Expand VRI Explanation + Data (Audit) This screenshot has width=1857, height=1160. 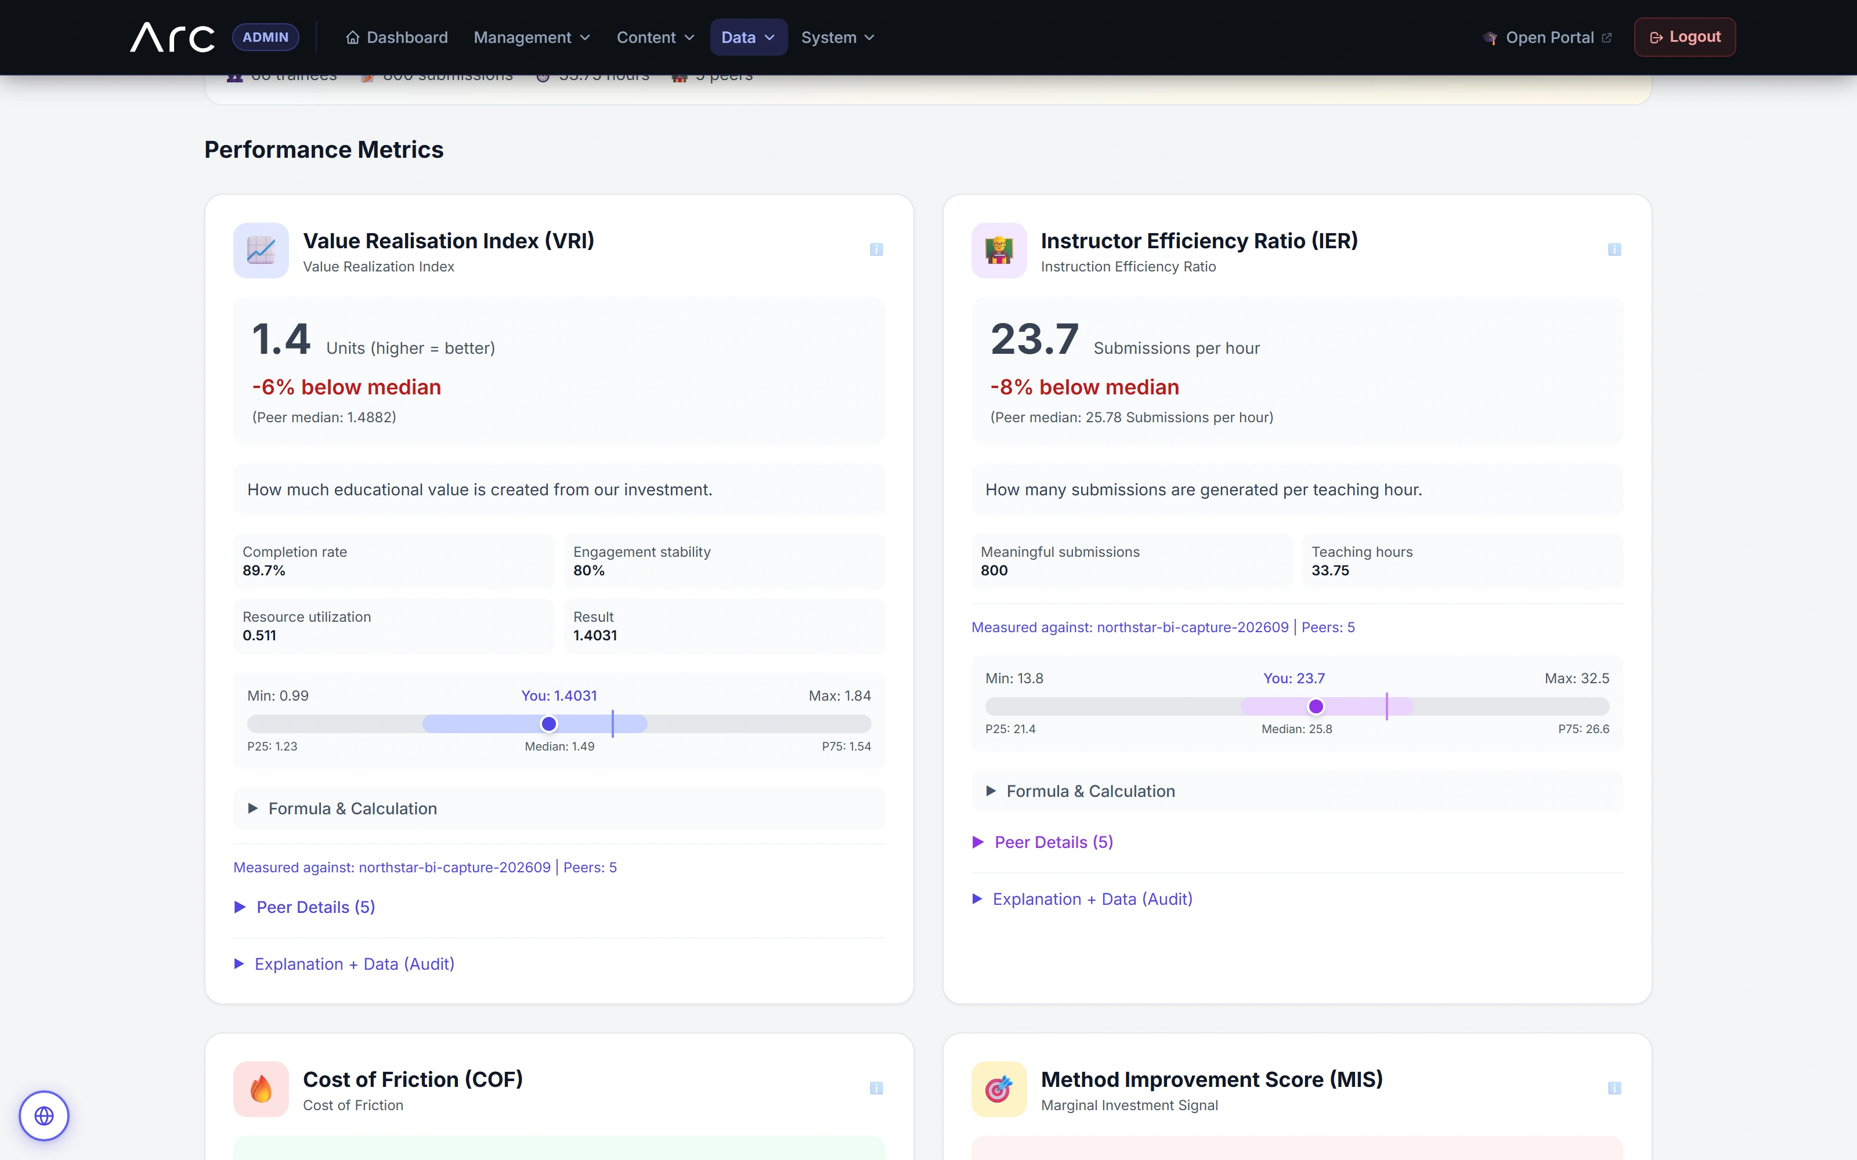pyautogui.click(x=344, y=963)
